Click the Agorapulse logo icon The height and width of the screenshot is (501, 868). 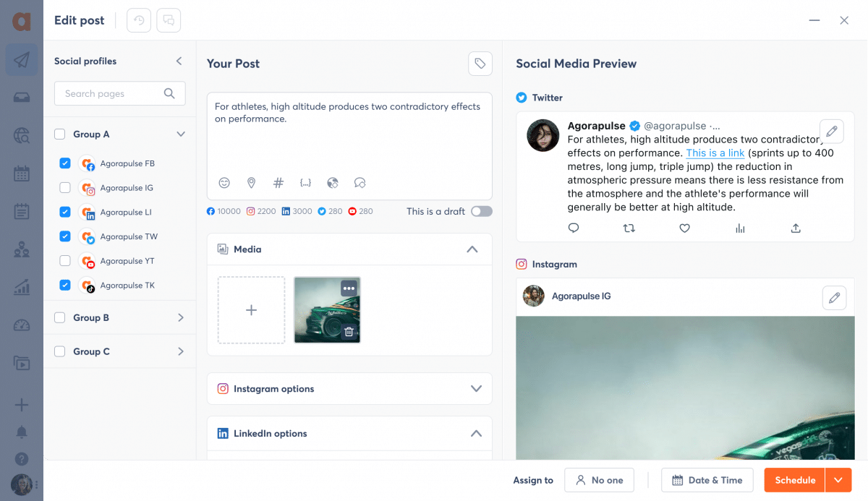click(22, 20)
